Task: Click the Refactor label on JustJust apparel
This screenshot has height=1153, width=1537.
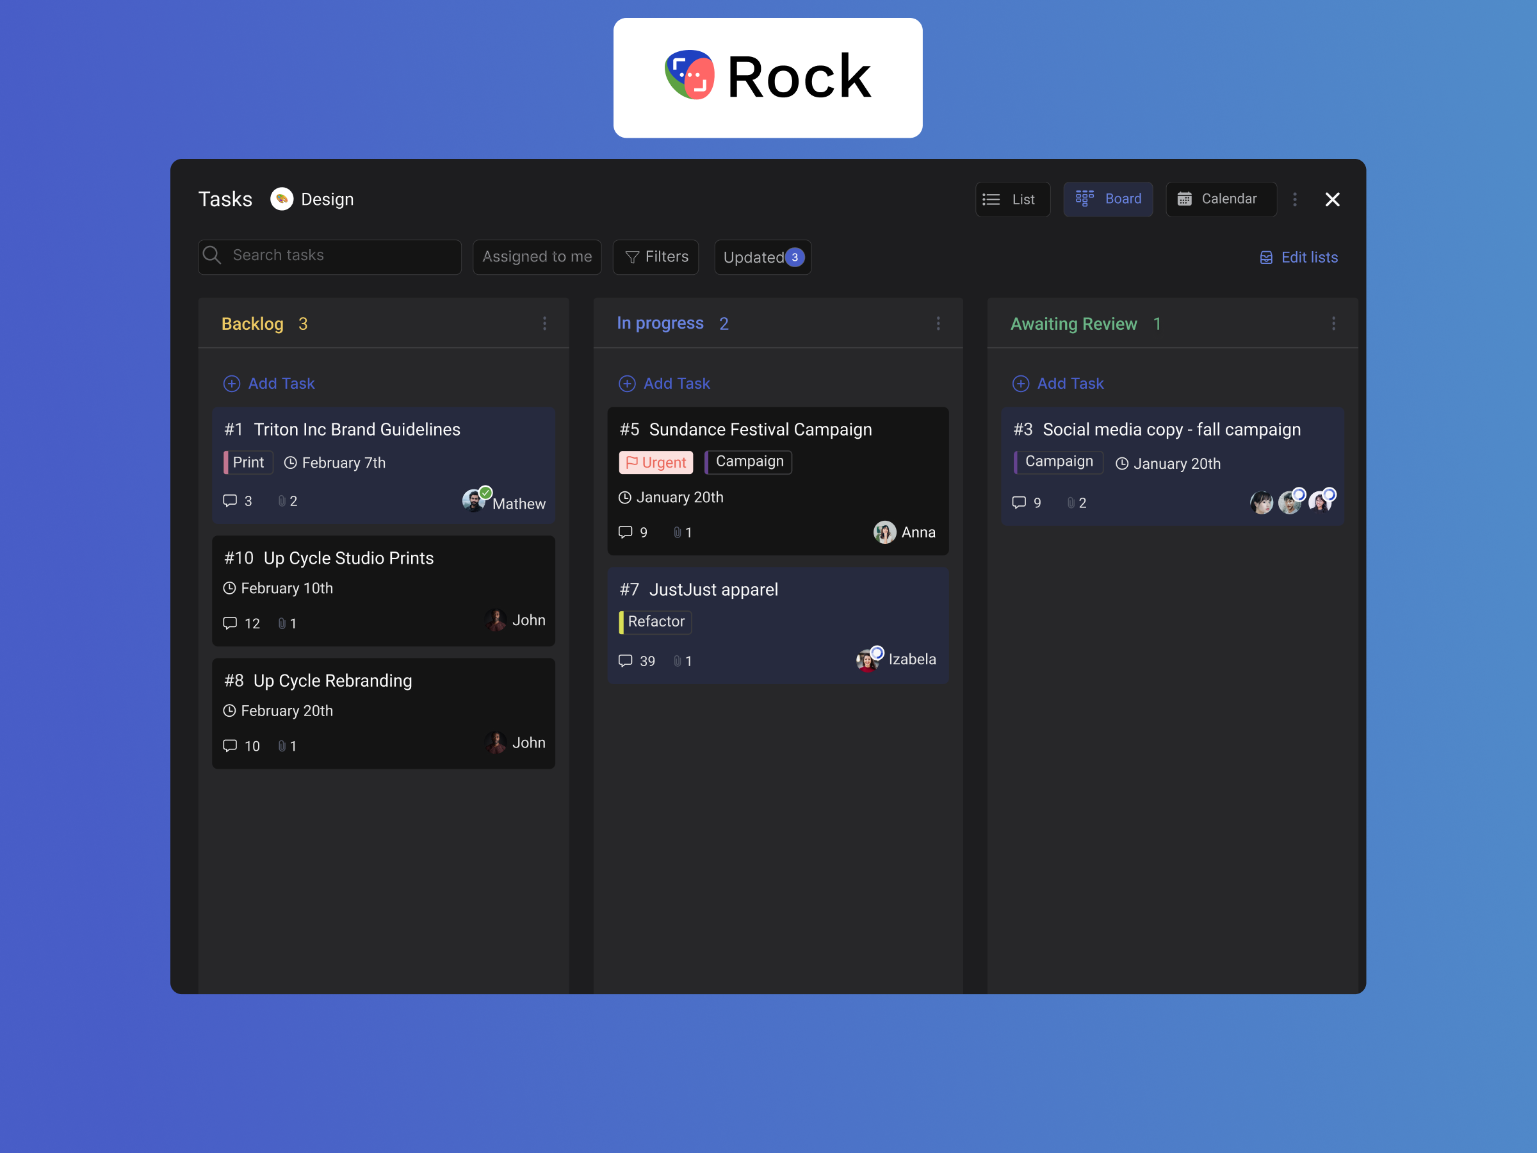Action: coord(655,621)
